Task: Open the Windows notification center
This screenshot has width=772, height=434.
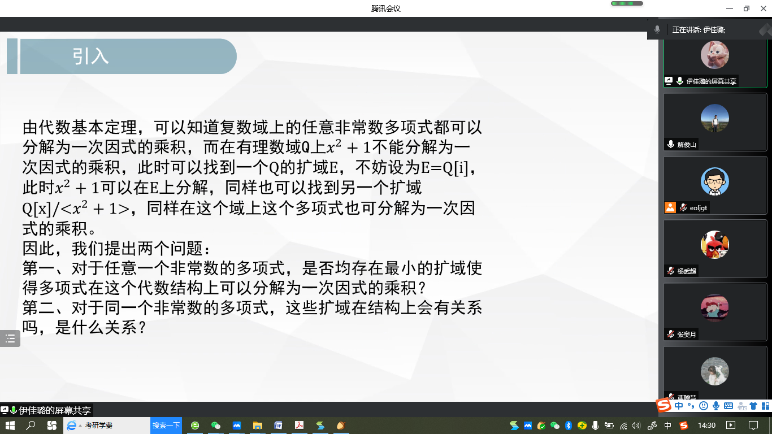Action: (753, 426)
